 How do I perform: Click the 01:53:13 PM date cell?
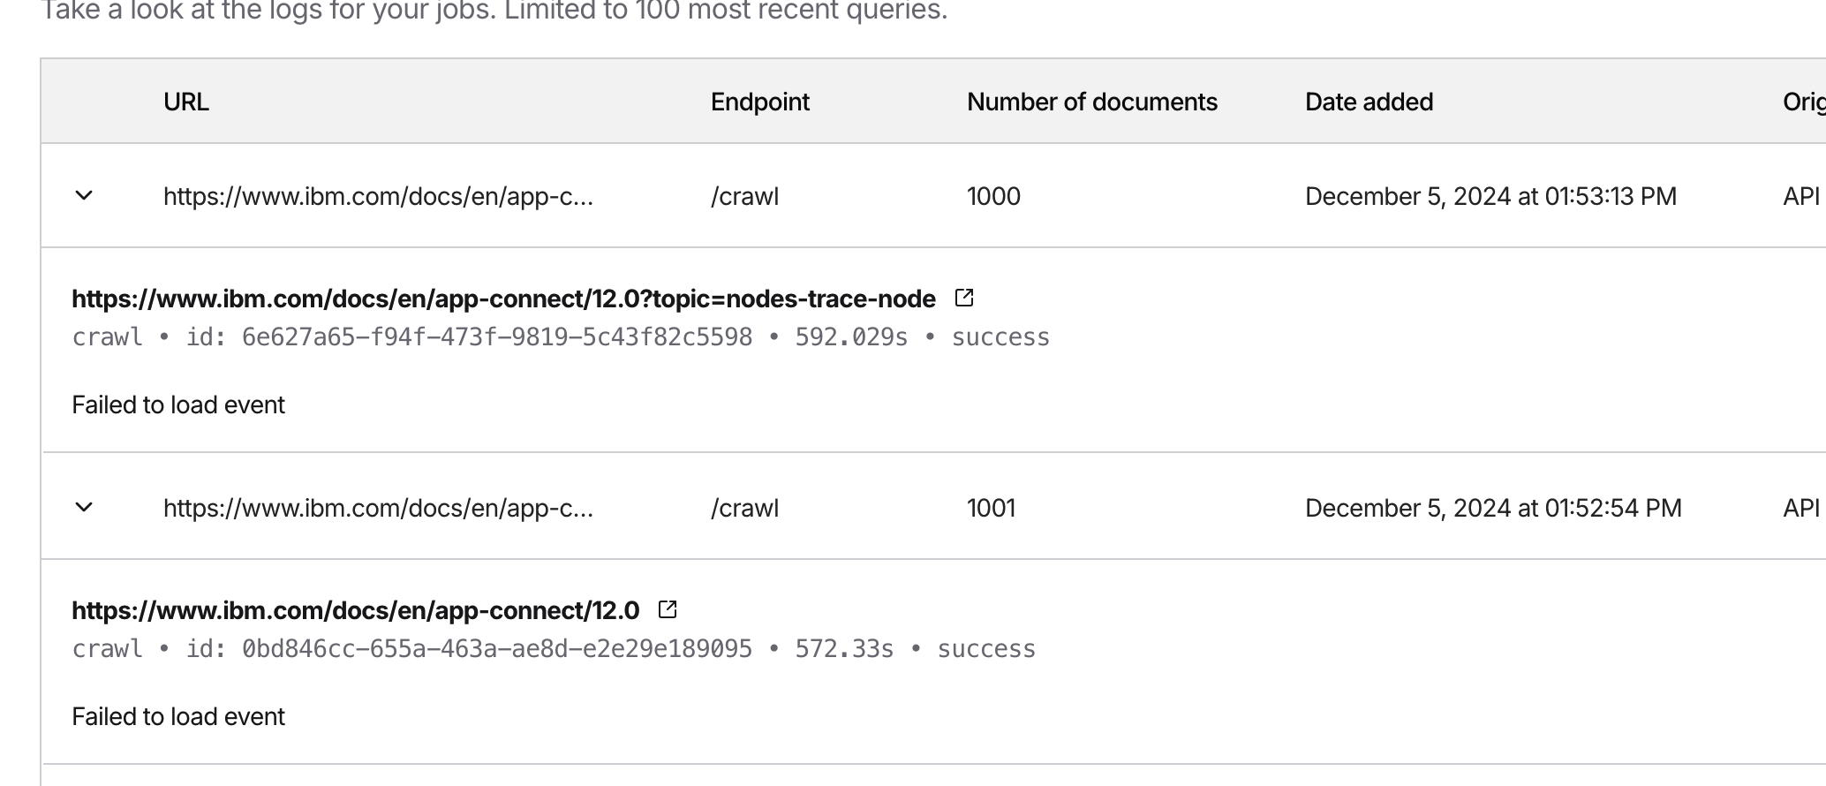click(1490, 196)
